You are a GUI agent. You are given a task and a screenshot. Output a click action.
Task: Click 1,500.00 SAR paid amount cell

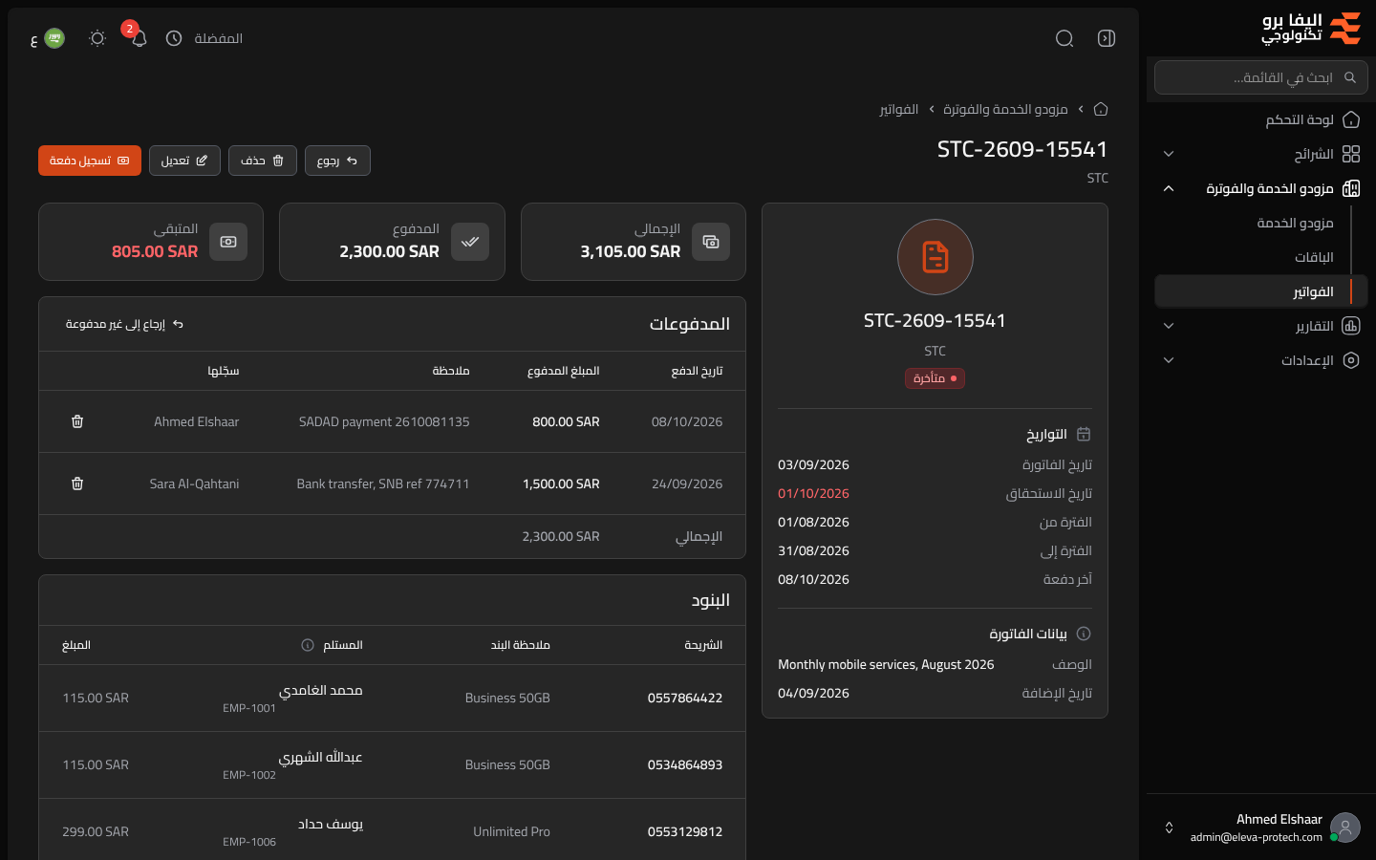coord(561,484)
